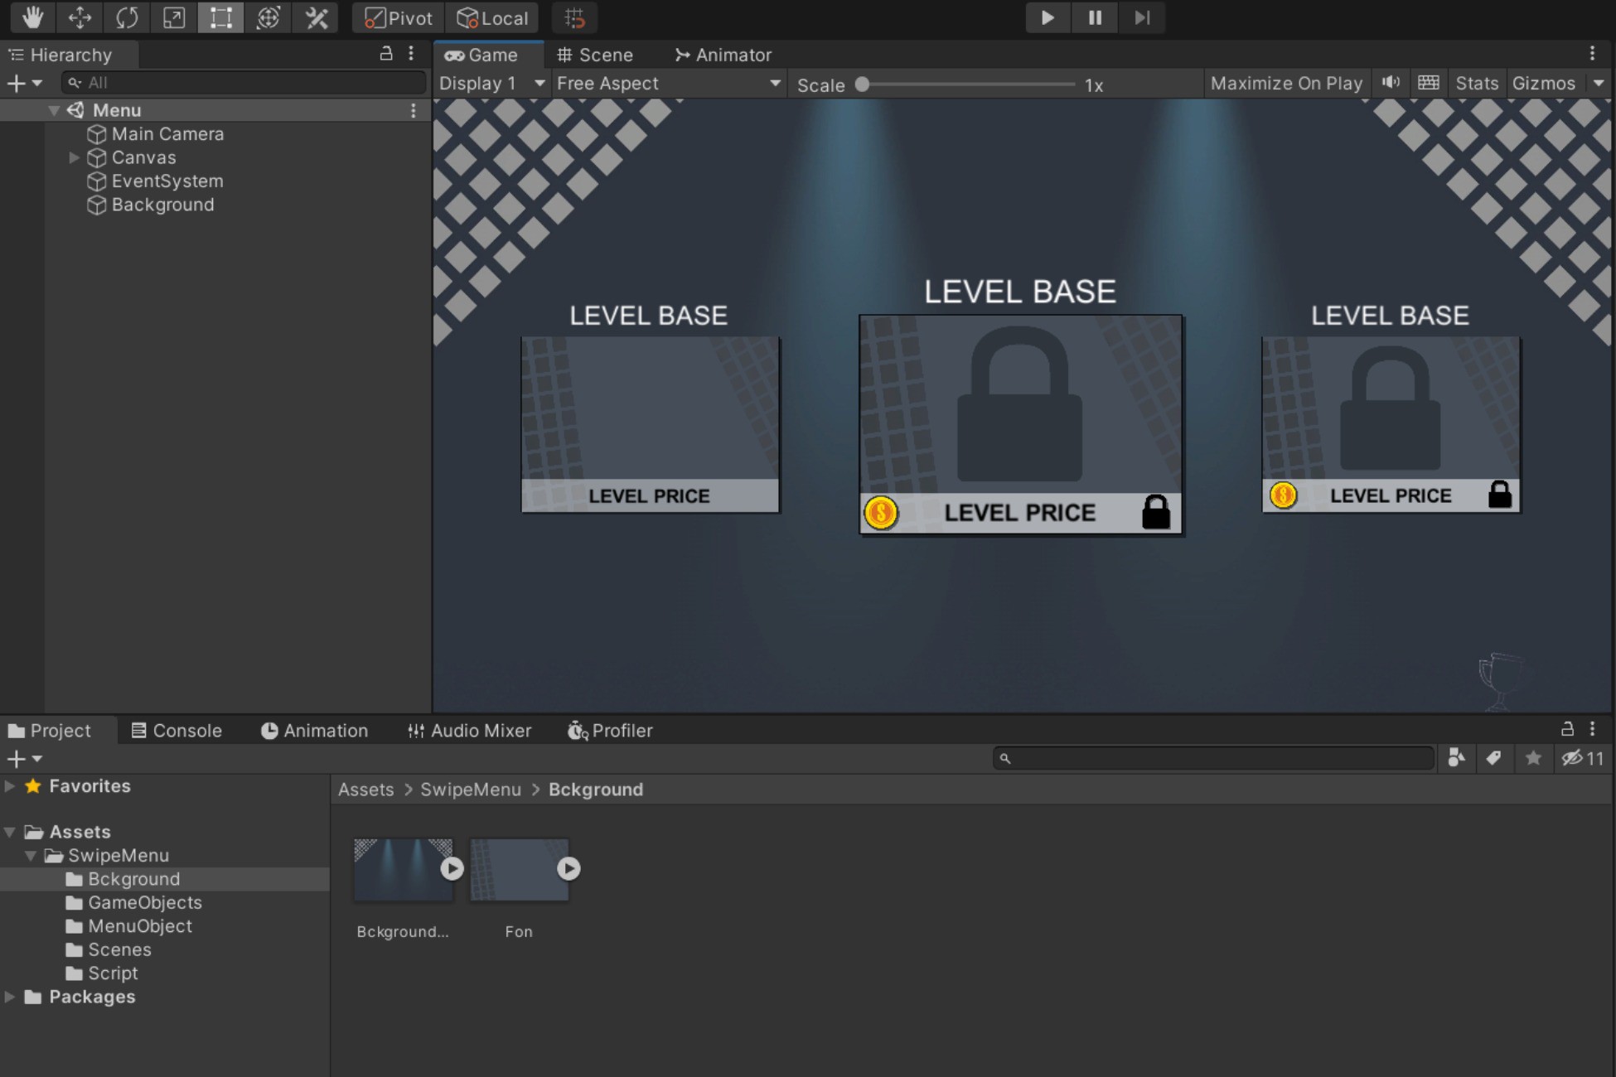Image resolution: width=1616 pixels, height=1077 pixels.
Task: Open the custom editor tools icon
Action: point(316,17)
